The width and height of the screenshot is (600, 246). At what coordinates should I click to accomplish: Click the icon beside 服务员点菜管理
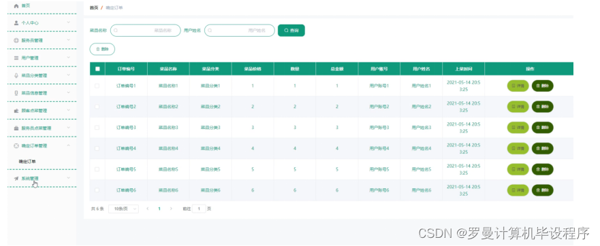16,128
